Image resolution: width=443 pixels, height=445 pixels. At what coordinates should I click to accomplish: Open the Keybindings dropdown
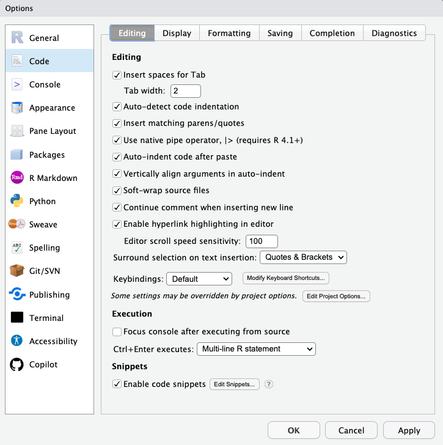pyautogui.click(x=199, y=279)
